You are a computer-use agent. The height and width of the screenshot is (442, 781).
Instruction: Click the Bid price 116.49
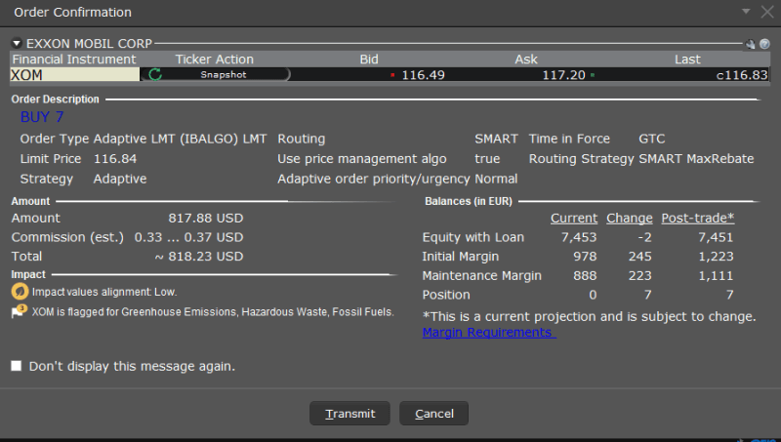pyautogui.click(x=423, y=75)
